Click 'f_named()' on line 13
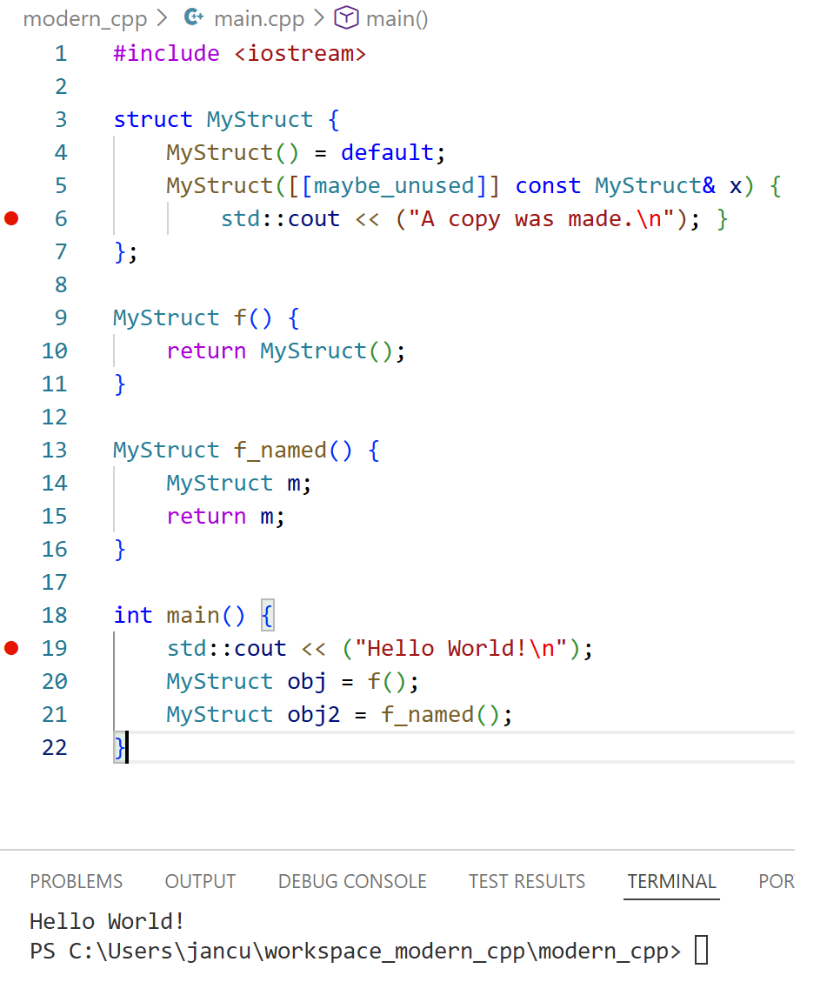This screenshot has height=982, width=820. point(293,451)
